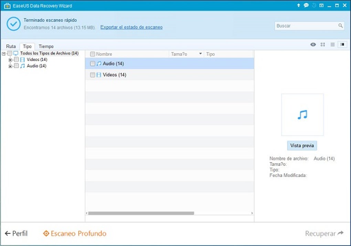Screen dimensions: 351x246
Task: Click the horizontal scrollbar thumb
Action: coord(141,213)
